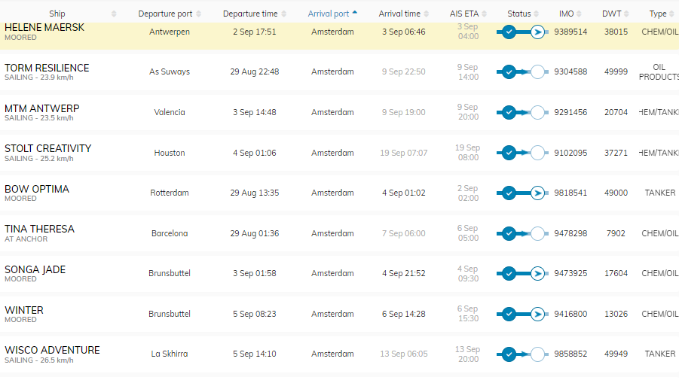This screenshot has width=679, height=383.
Task: Toggle sort arrows beside Departure port header
Action: point(199,14)
